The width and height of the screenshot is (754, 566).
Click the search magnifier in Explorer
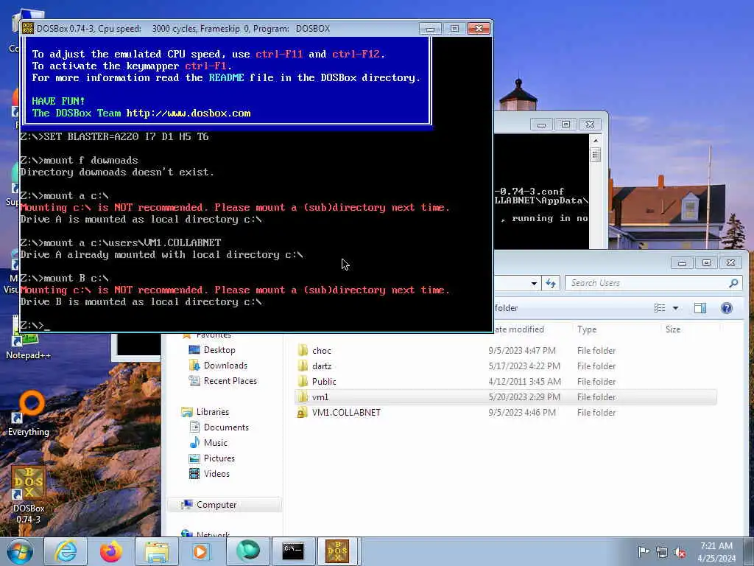[x=733, y=283]
